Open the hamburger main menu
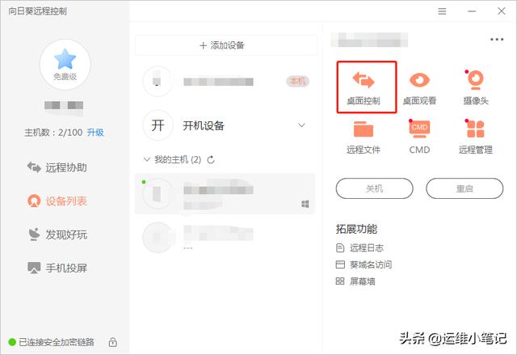This screenshot has height=355, width=517. (x=442, y=11)
